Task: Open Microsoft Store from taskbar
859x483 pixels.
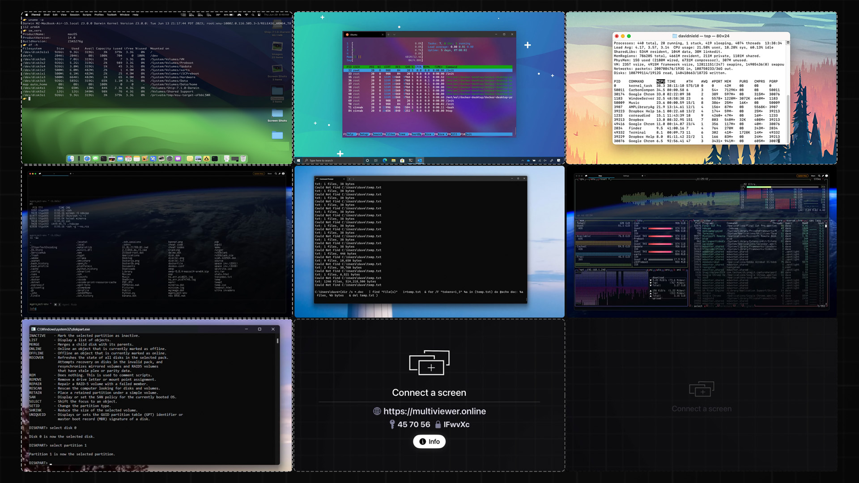Action: (x=402, y=161)
